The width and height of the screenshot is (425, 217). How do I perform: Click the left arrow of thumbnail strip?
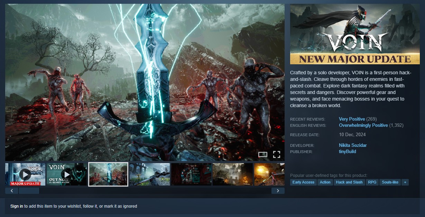click(12, 191)
